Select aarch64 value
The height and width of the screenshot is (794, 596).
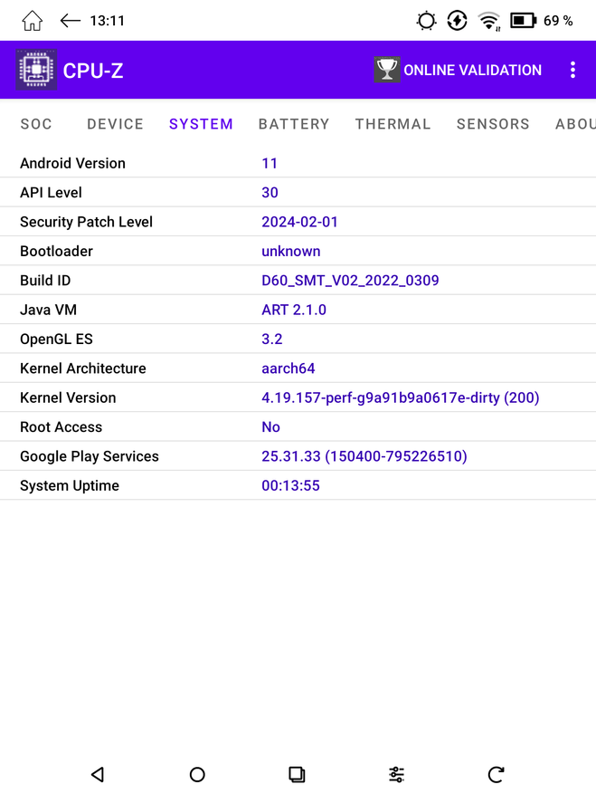tap(289, 368)
